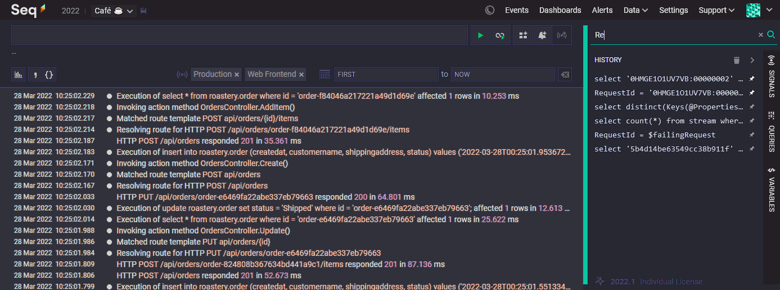
Task: Click the comma CSV export button
Action: coord(35,74)
